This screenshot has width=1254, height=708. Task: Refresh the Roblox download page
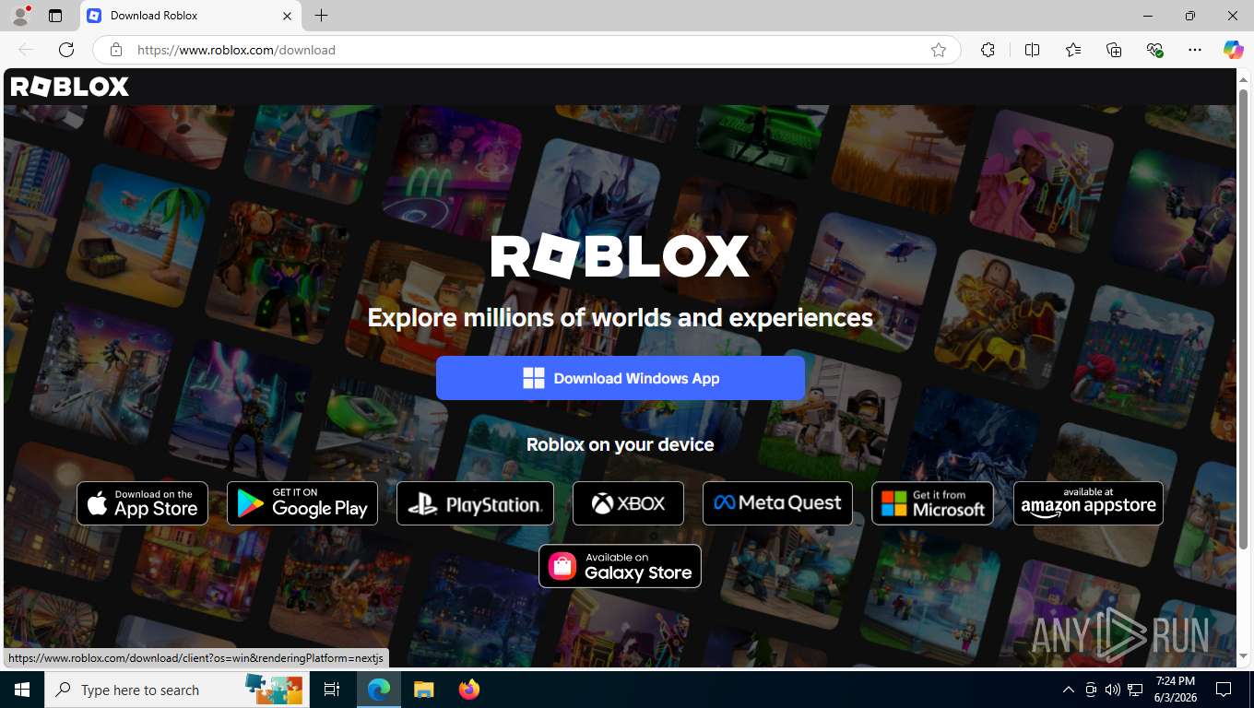[66, 50]
